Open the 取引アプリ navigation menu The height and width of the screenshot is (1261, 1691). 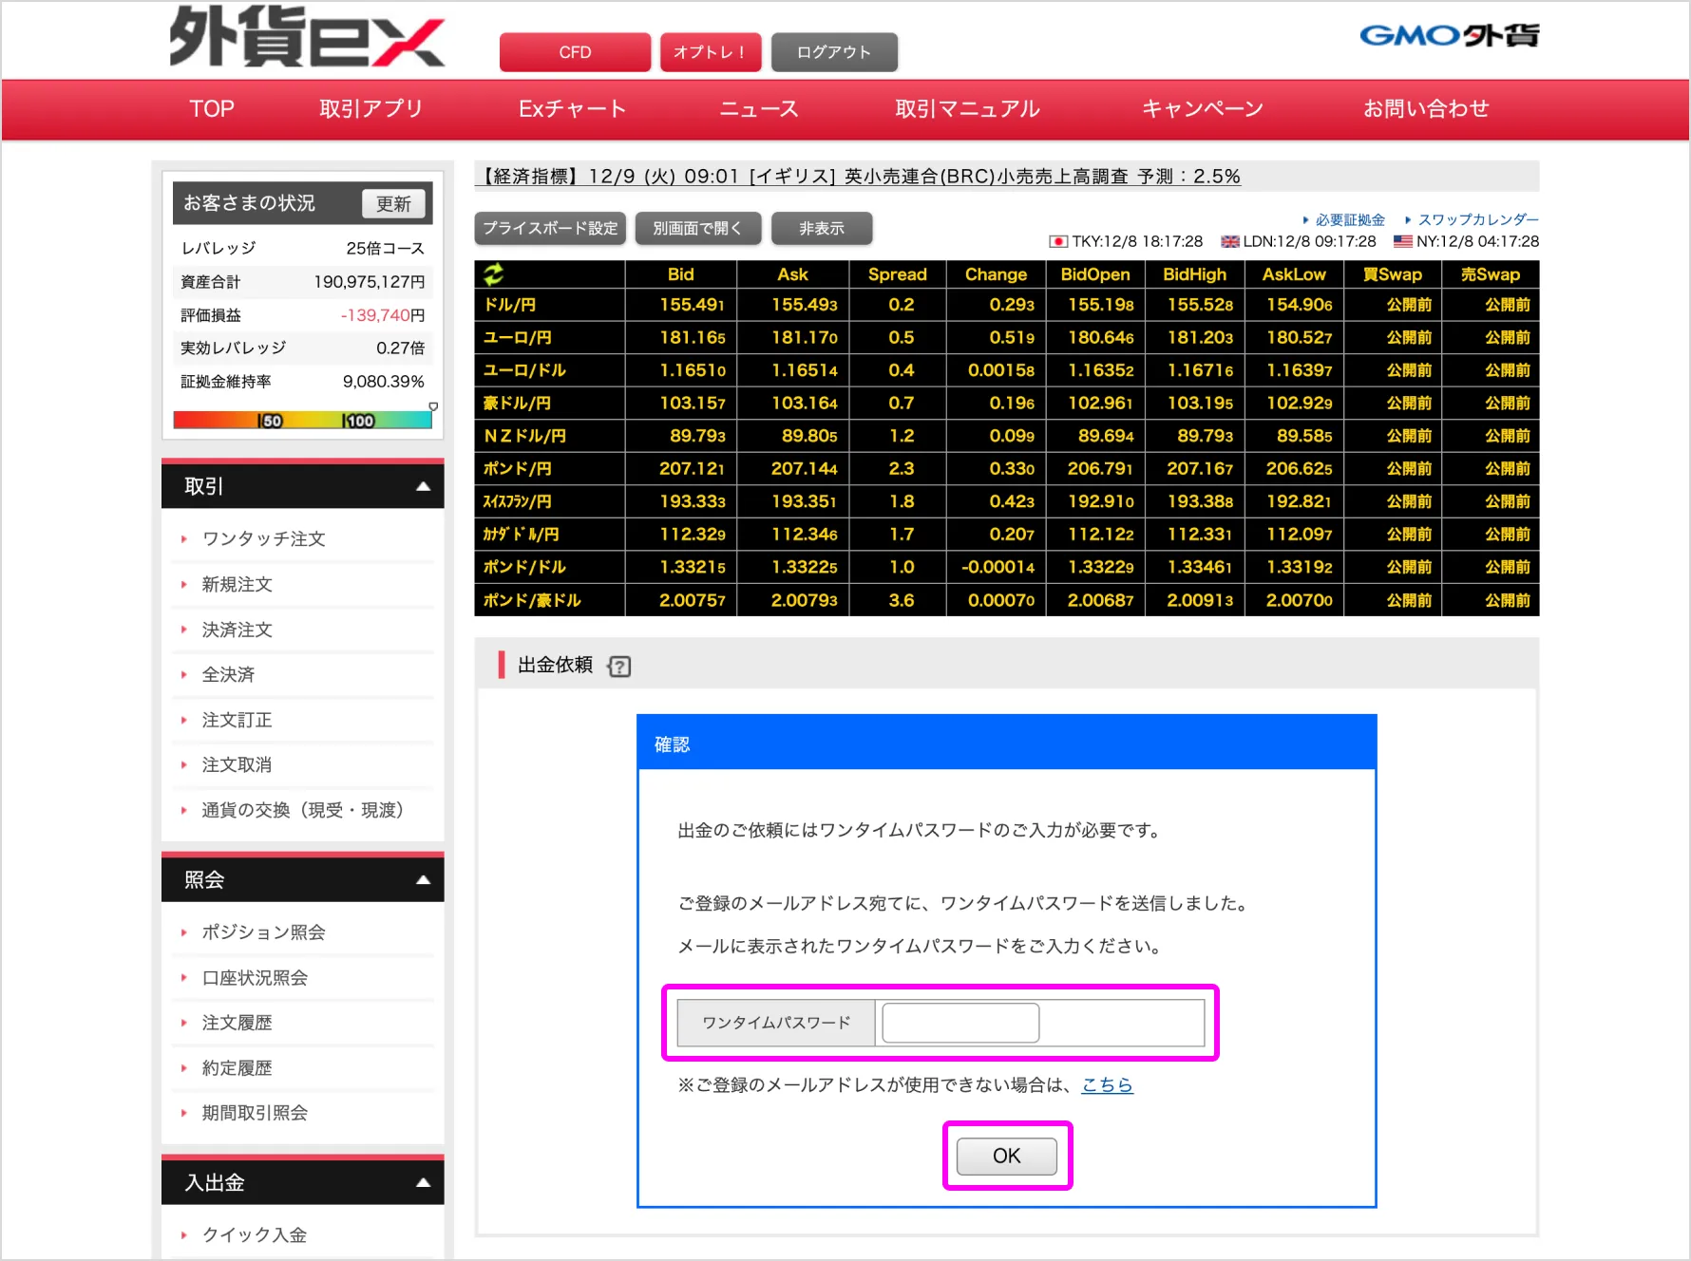tap(370, 109)
